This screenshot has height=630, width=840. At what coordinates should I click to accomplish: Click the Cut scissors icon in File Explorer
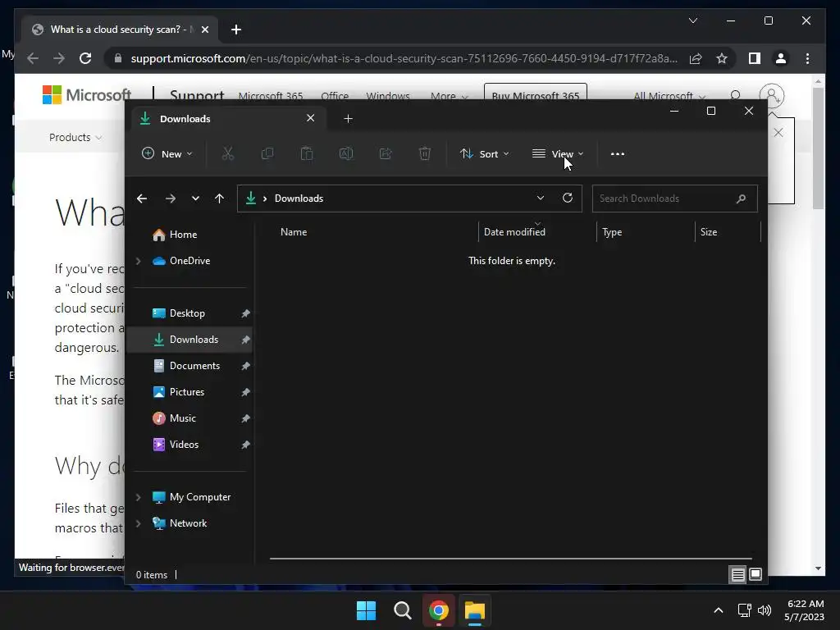click(x=228, y=153)
